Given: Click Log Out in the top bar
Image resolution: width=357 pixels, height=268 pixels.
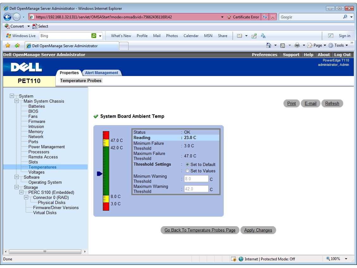Looking at the screenshot, I should (342, 55).
